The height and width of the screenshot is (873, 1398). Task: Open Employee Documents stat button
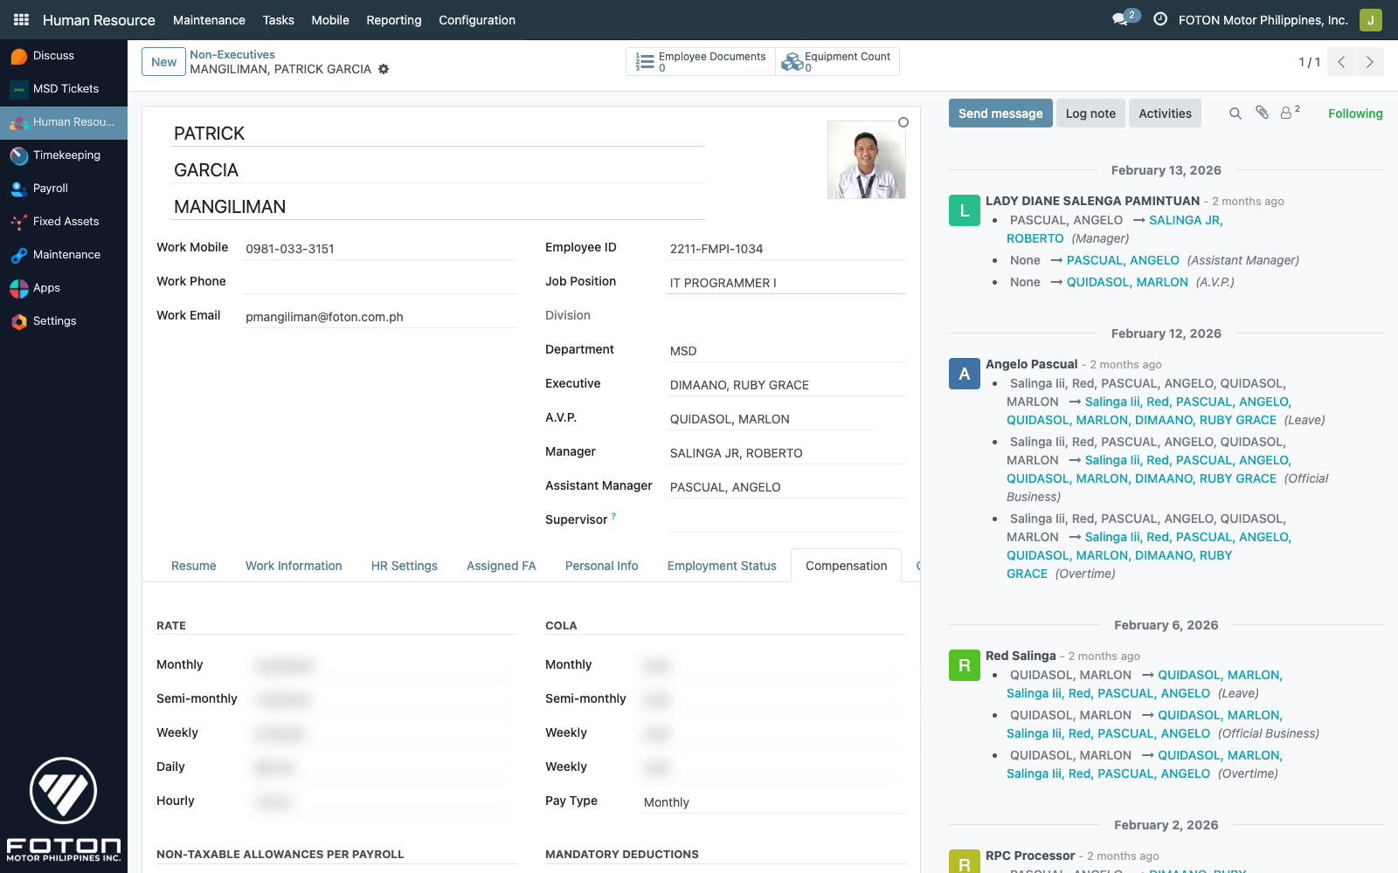[701, 62]
